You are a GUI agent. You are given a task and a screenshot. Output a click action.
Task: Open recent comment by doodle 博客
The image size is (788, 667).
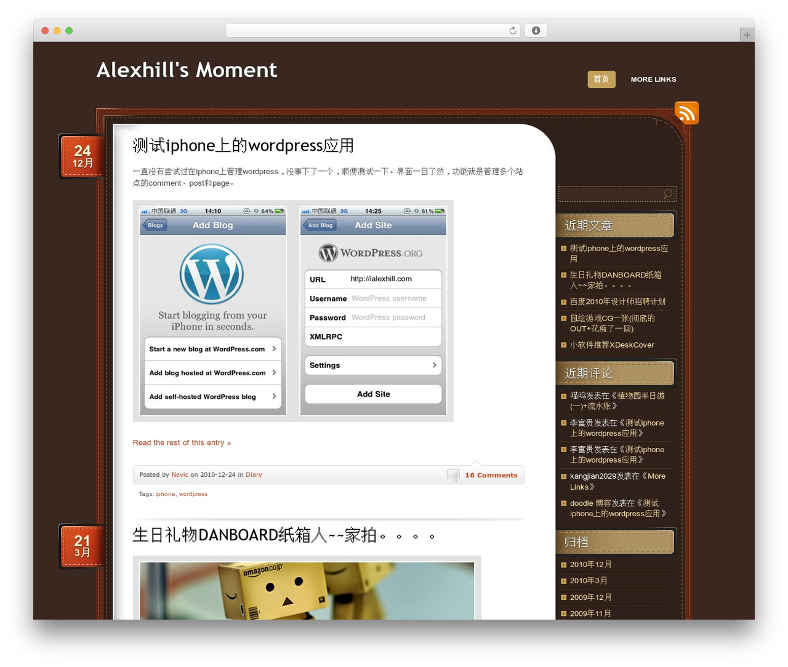618,508
